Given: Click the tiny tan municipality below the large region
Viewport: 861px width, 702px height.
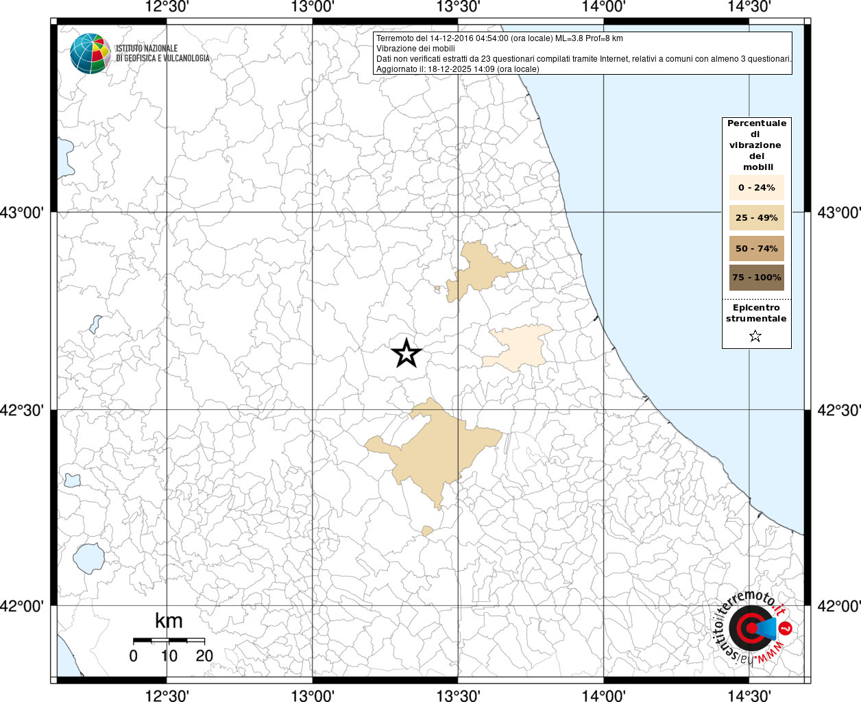Looking at the screenshot, I should tap(427, 531).
